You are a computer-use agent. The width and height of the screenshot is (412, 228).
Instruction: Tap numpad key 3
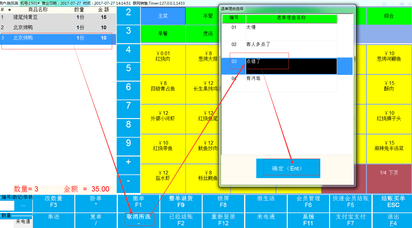tap(128, 34)
